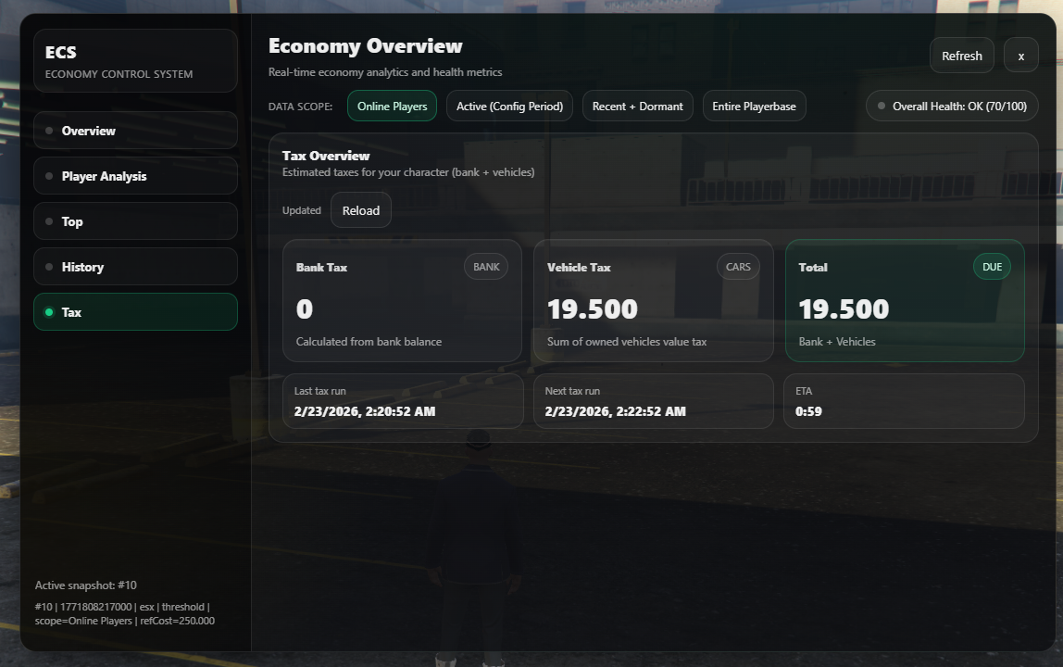Reload the tax overview data
Image resolution: width=1063 pixels, height=667 pixels.
pyautogui.click(x=361, y=210)
